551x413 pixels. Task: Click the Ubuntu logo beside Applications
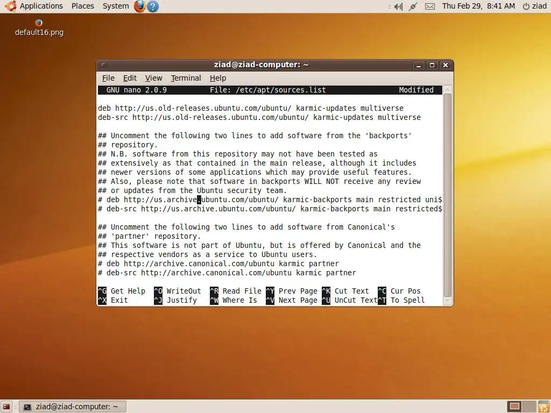point(11,6)
